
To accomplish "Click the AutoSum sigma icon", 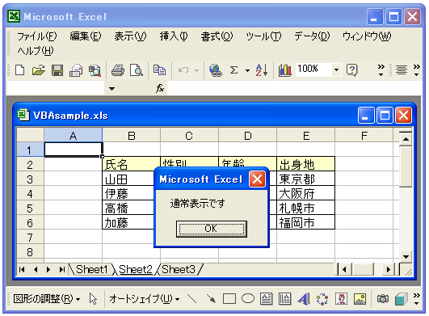I will click(233, 70).
